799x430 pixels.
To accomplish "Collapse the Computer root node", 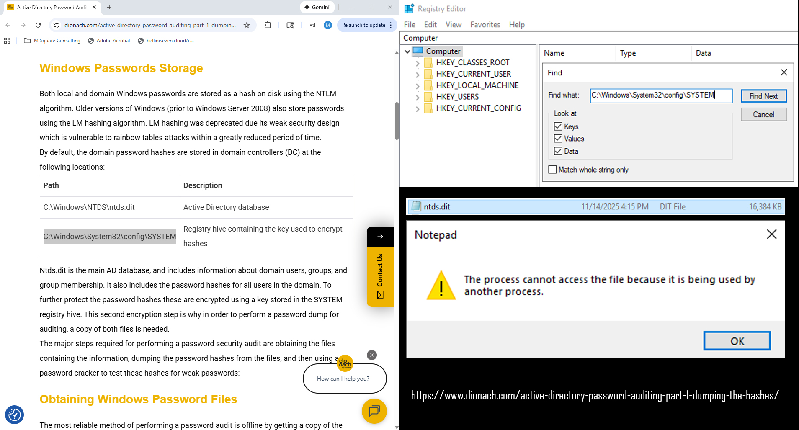I will (407, 51).
